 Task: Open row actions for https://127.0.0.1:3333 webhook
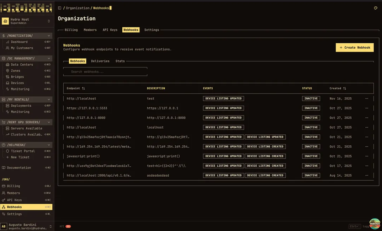tap(367, 108)
